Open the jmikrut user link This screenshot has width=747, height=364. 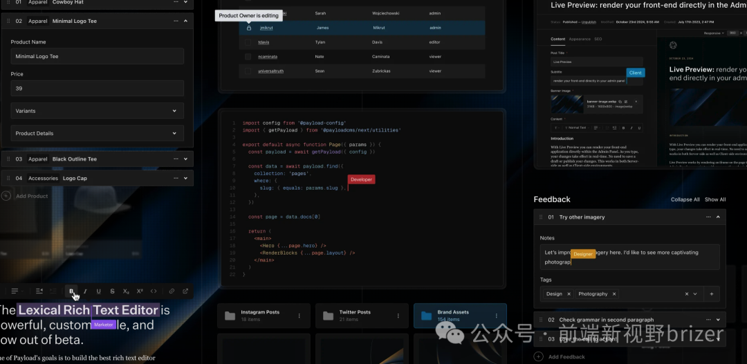[x=266, y=28]
